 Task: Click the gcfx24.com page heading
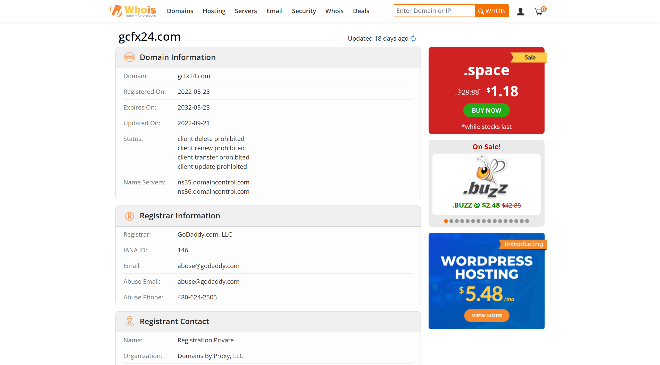[x=149, y=37]
